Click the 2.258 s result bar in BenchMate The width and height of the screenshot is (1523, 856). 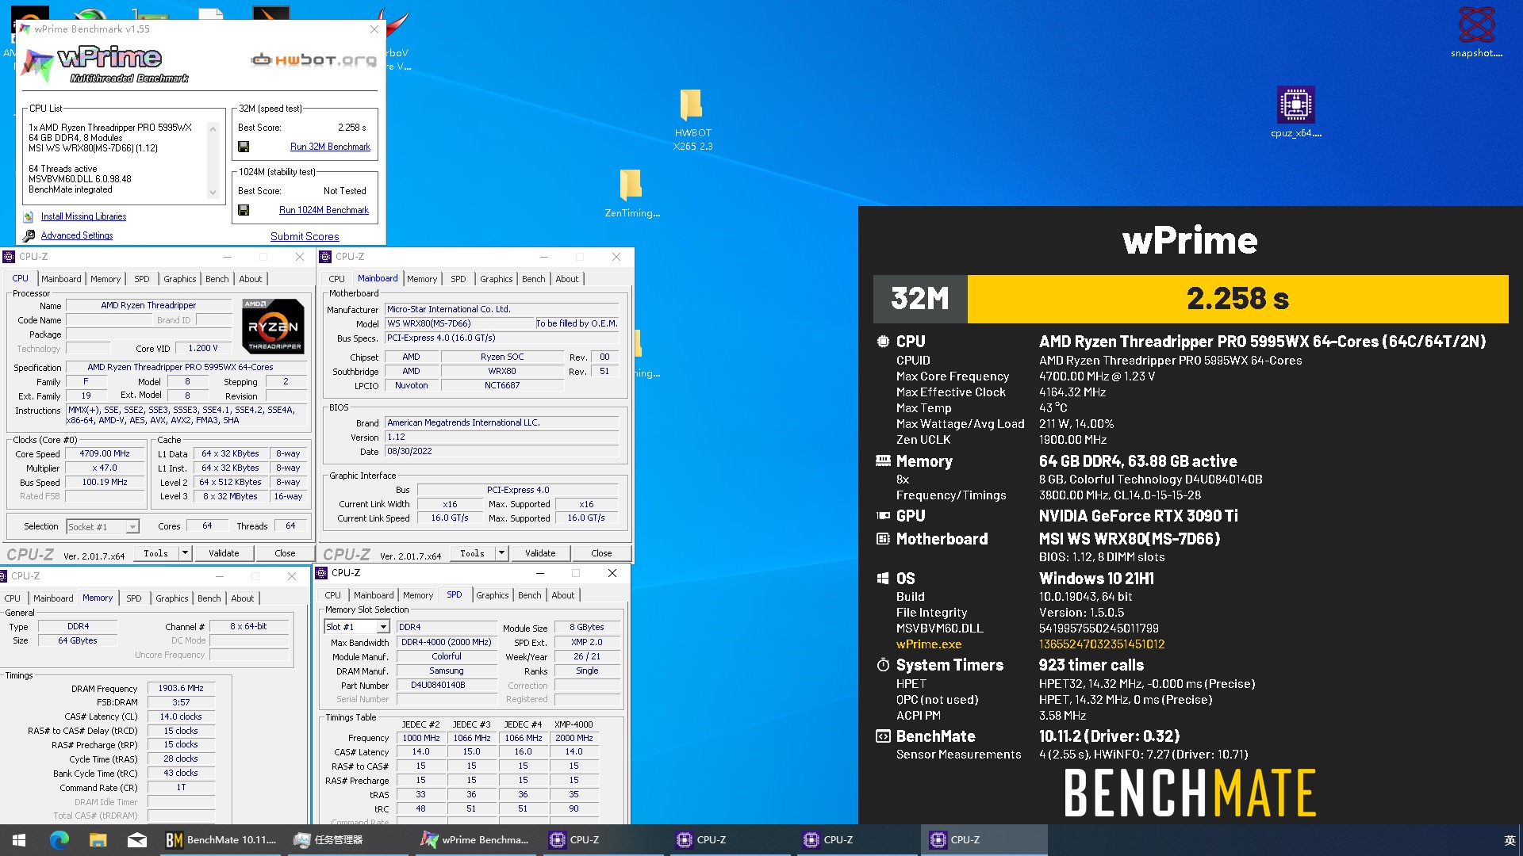[1237, 299]
